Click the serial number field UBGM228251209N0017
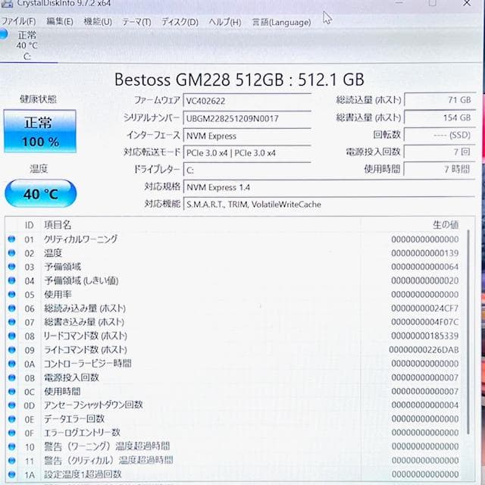 (x=247, y=118)
